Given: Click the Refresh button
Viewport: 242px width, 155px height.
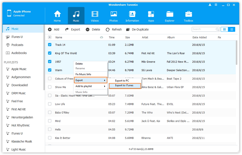Looking at the screenshot, I should (x=114, y=29).
